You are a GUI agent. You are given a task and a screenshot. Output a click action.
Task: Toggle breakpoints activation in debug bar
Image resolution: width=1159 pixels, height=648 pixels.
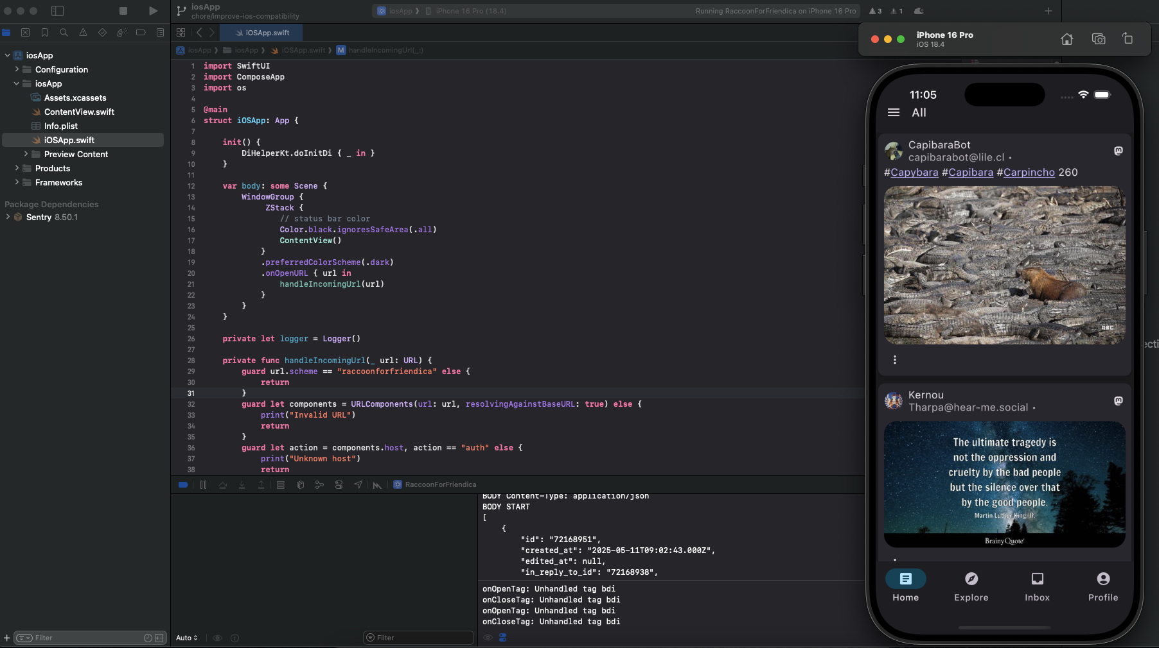(x=183, y=485)
